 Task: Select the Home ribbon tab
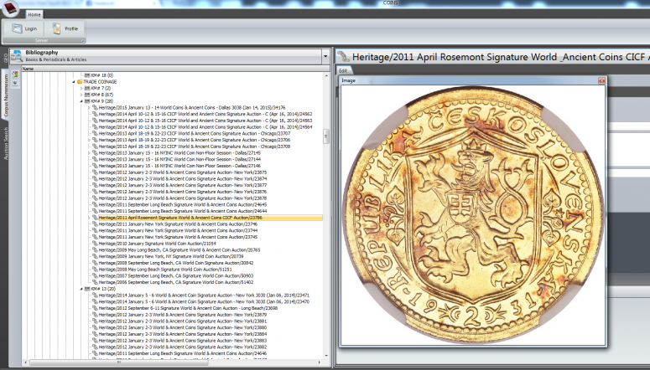click(34, 14)
